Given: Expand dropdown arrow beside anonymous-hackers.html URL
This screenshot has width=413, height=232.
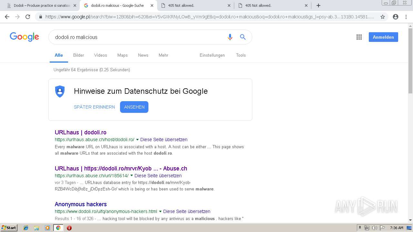Looking at the screenshot, I should (160, 211).
